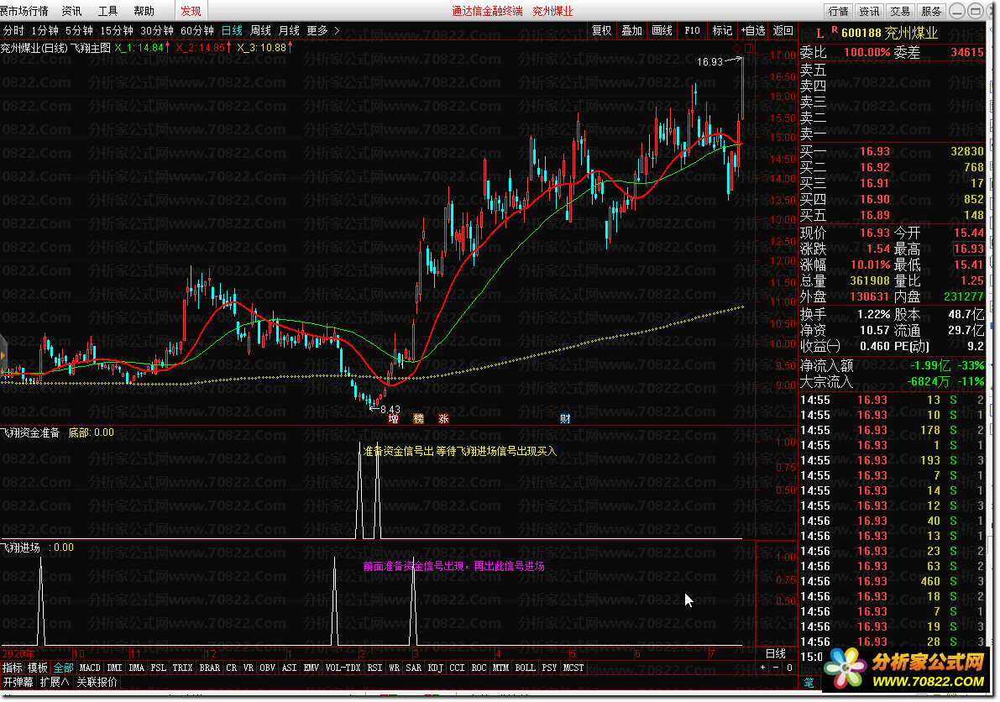Screen dimensions: 1000x702
Task: Click the 资讯 button at top right
Action: pyautogui.click(x=869, y=11)
